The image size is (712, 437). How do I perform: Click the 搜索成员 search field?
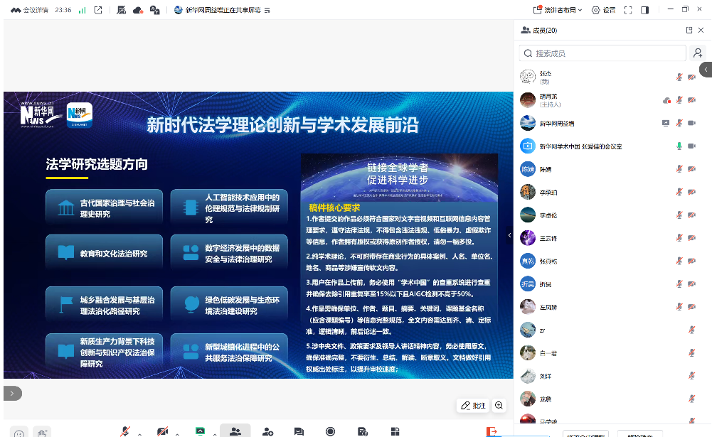coord(602,53)
